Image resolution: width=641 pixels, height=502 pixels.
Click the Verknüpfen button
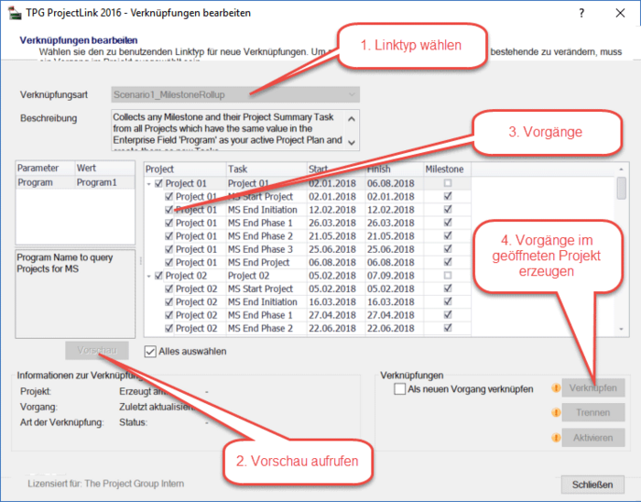click(x=593, y=387)
